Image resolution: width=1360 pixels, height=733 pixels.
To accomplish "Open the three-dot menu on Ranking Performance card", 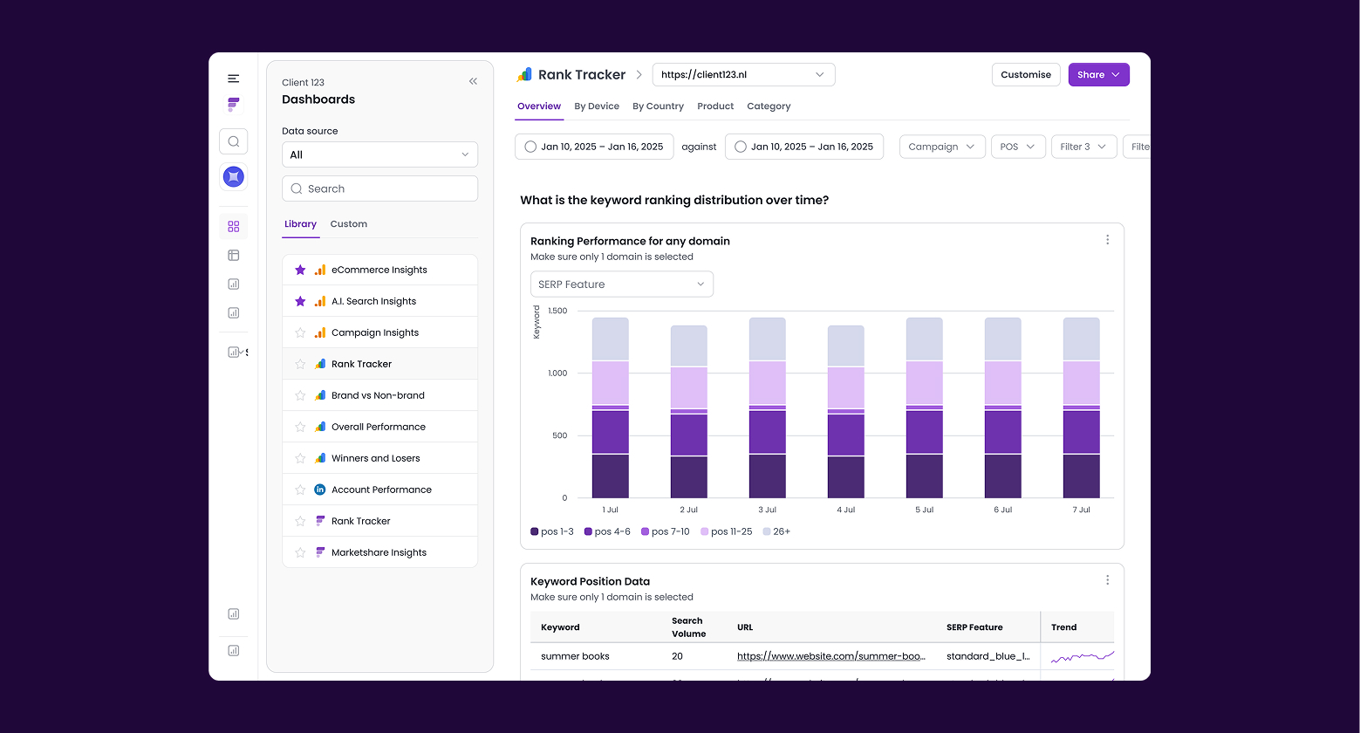I will [1107, 239].
